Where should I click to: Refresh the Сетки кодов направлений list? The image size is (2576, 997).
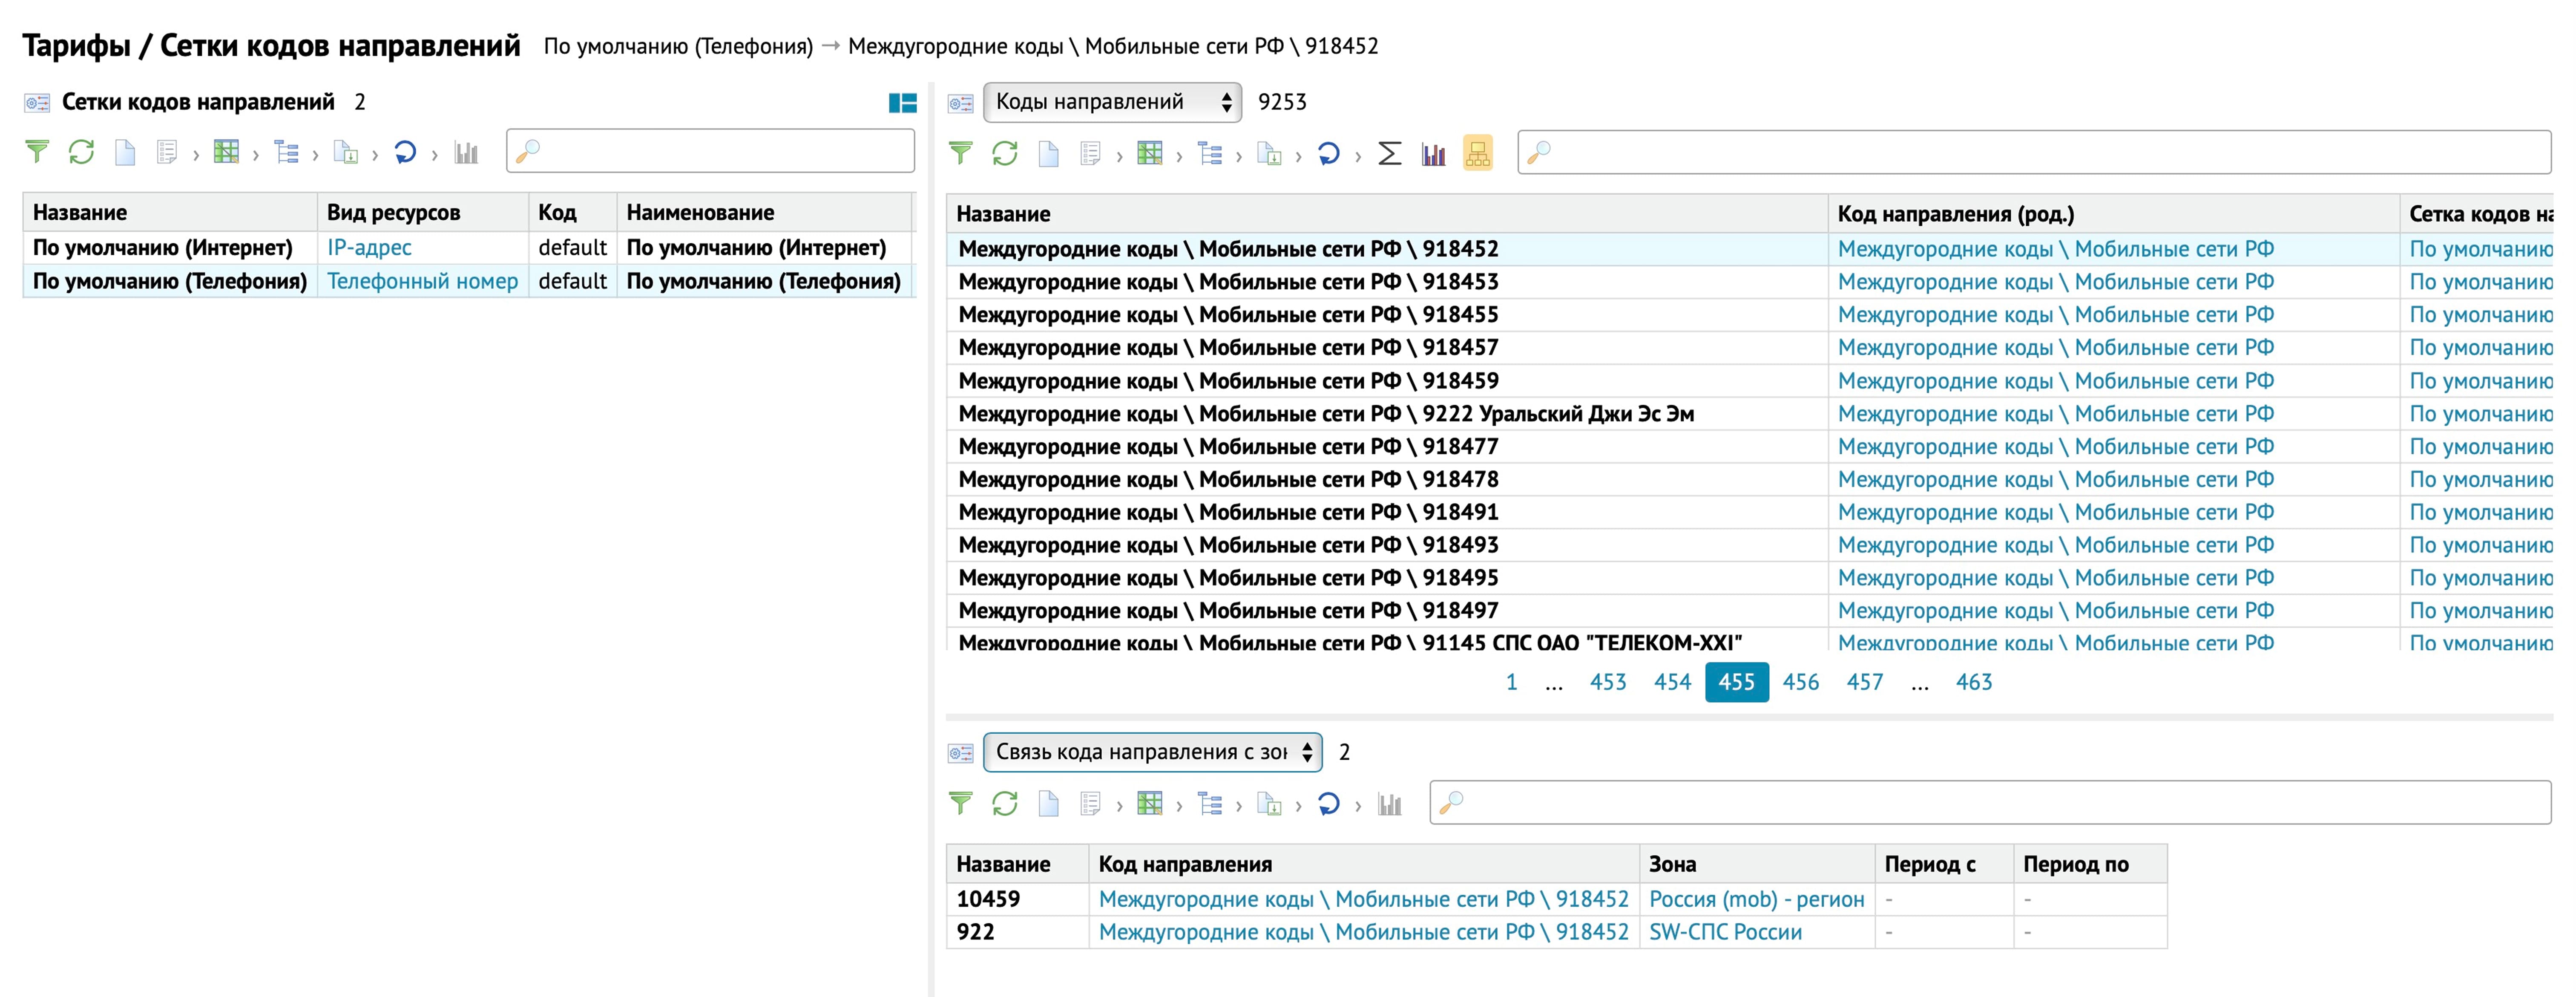(x=81, y=152)
